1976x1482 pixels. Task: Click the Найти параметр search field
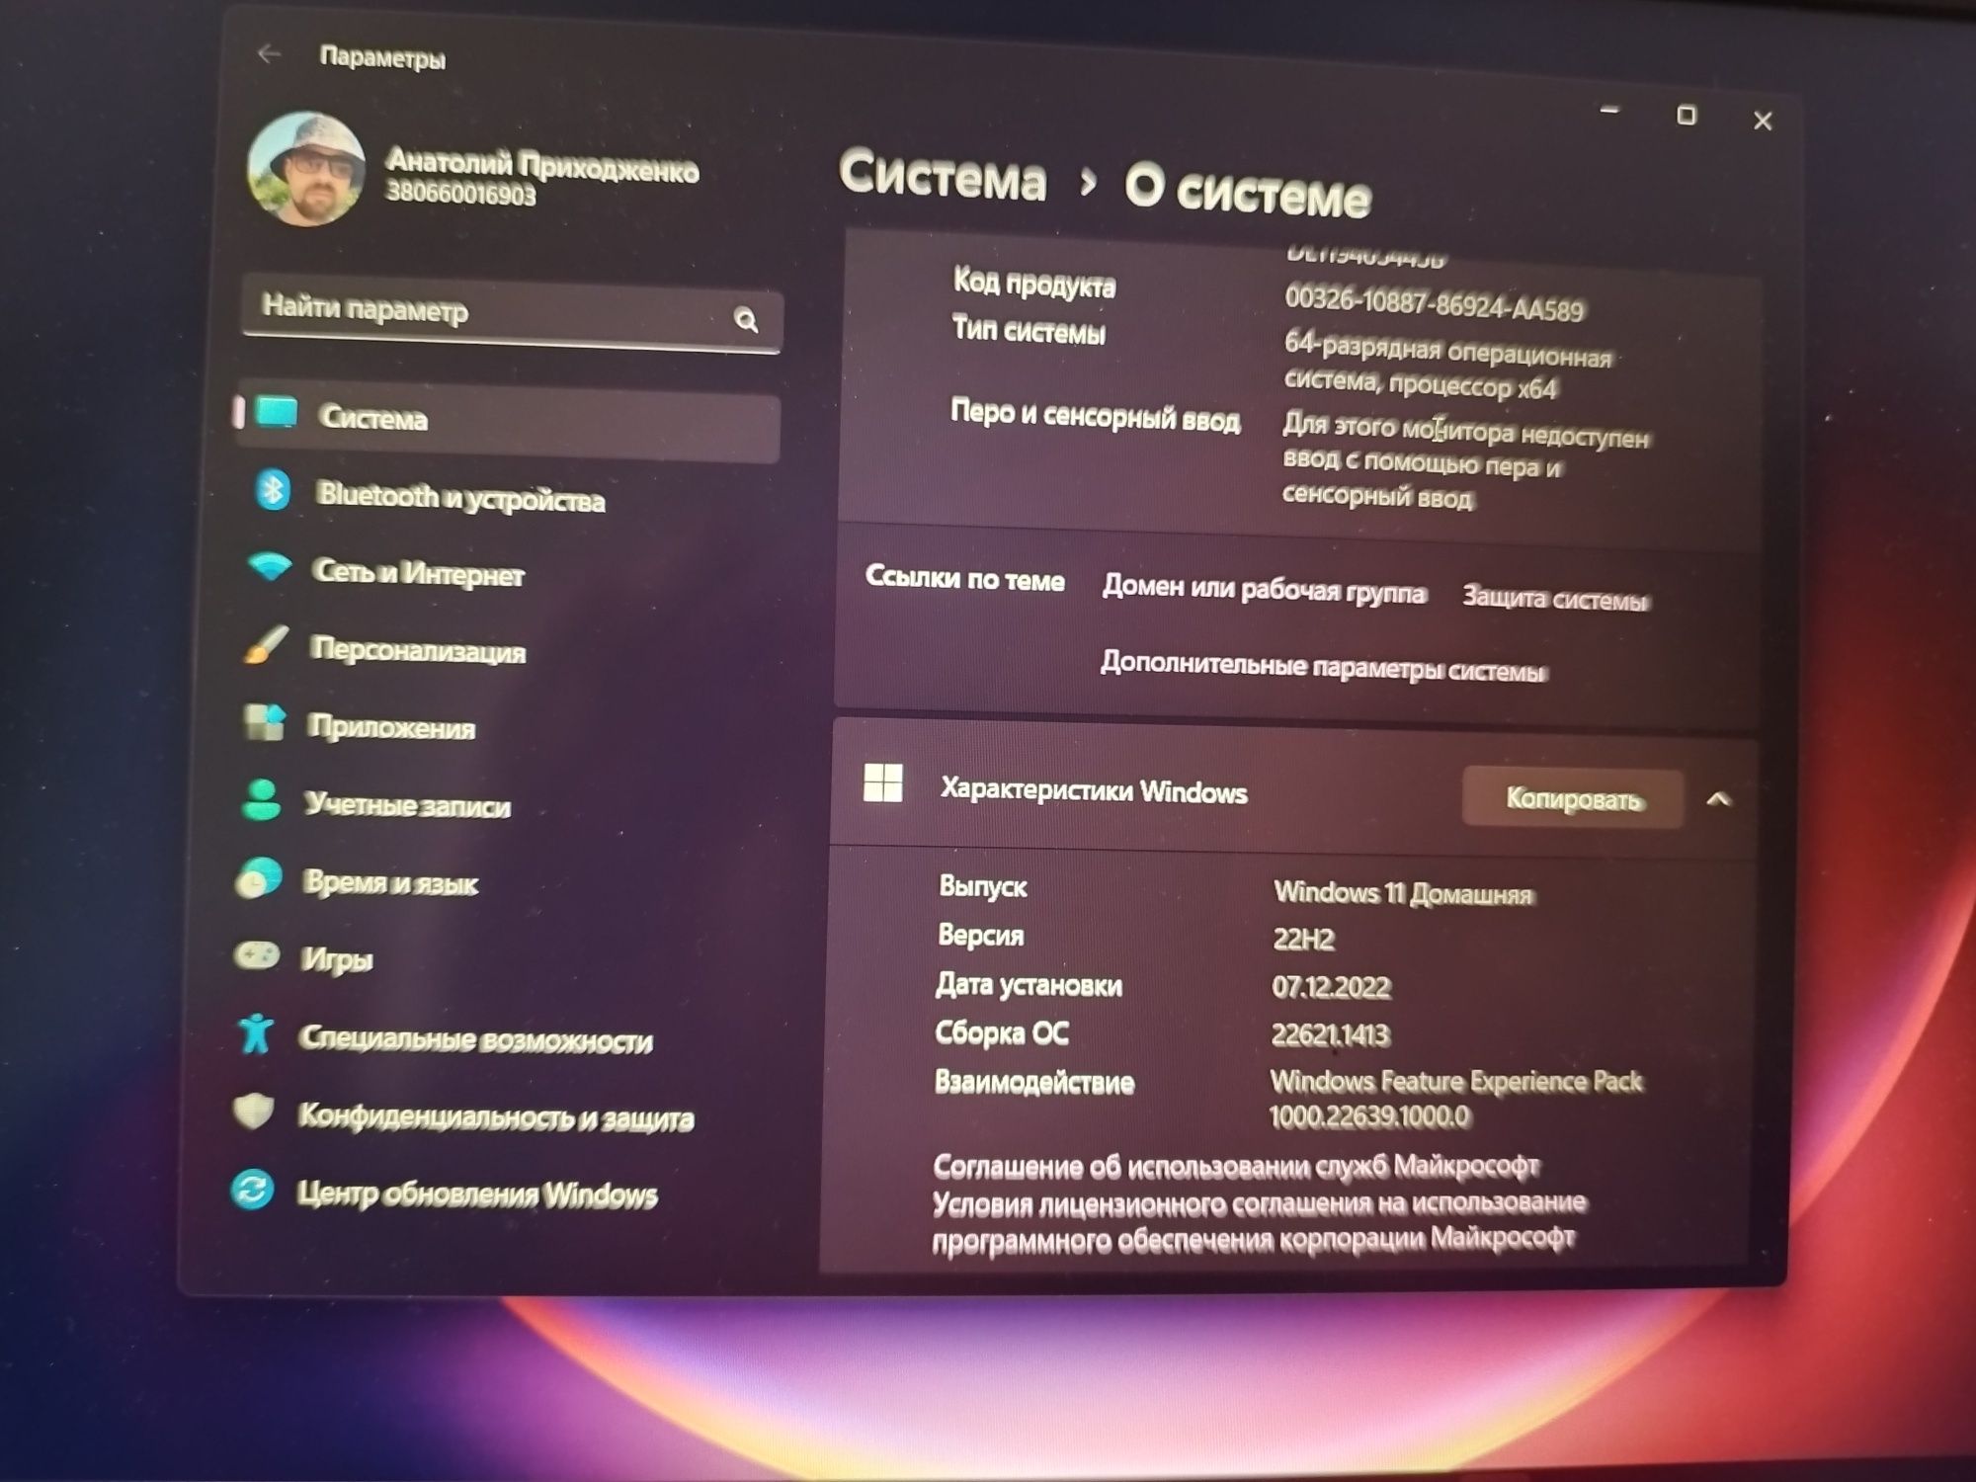point(511,314)
